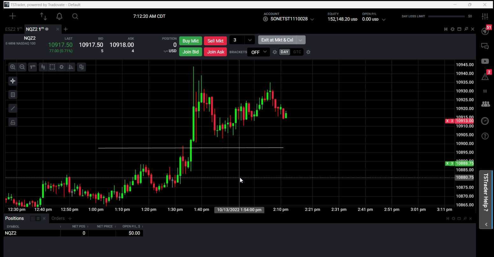Screen dimensions: 494x257
Task: Expand the Exit at Mkt & Cxl dropdown
Action: tap(300, 40)
